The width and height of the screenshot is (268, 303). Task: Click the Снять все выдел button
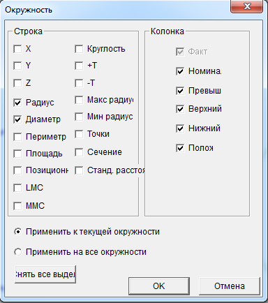[45, 274]
